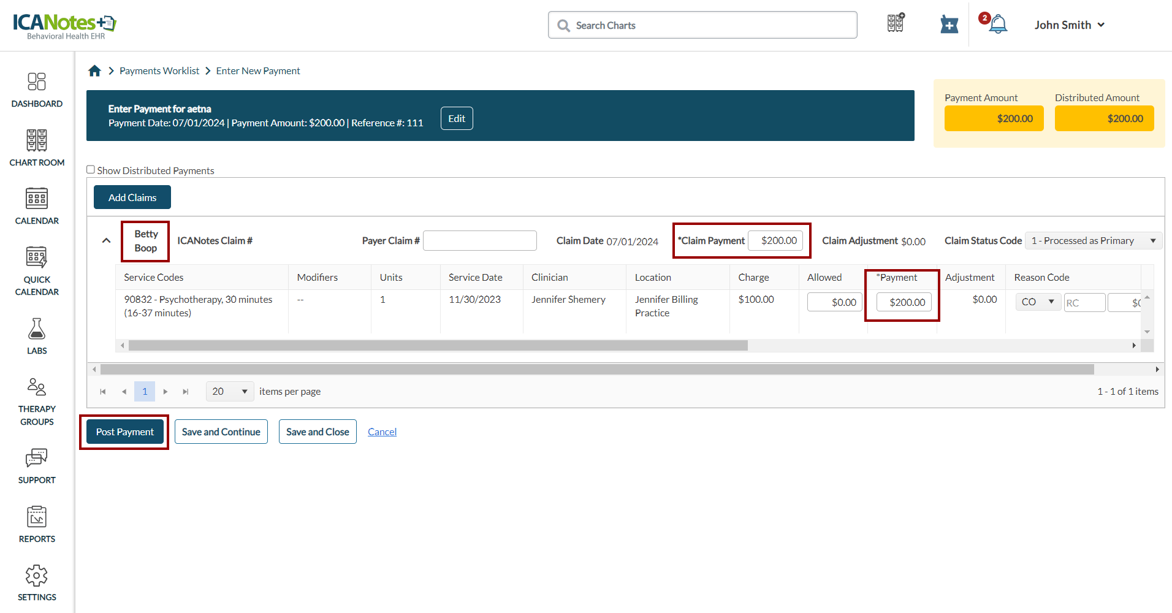The image size is (1172, 613).
Task: Collapse Betty Boop claim row
Action: pyautogui.click(x=106, y=240)
